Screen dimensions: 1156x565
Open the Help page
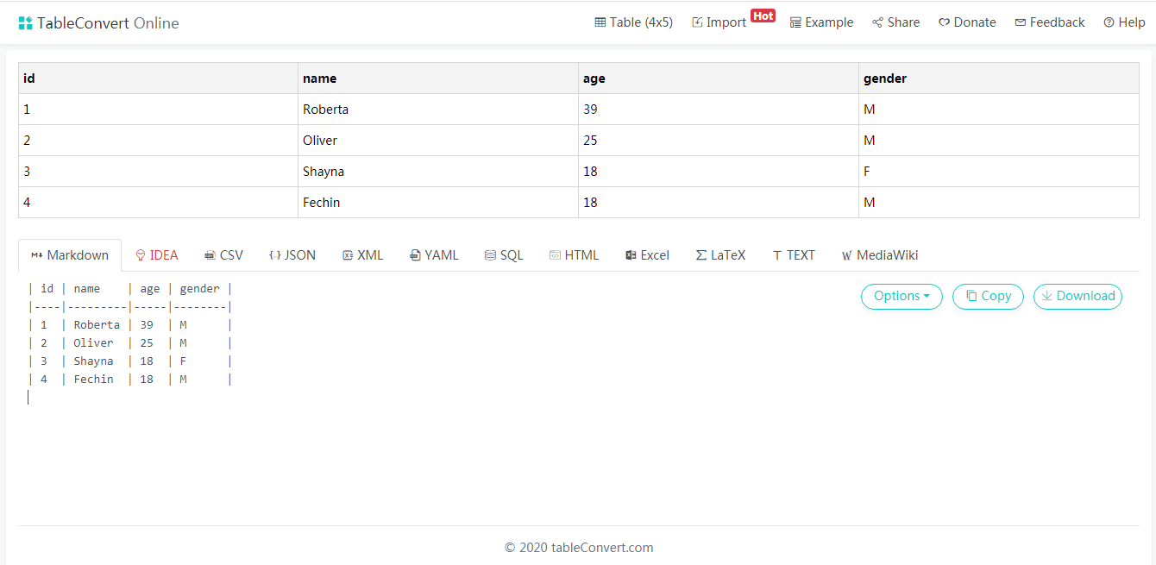[x=1124, y=22]
